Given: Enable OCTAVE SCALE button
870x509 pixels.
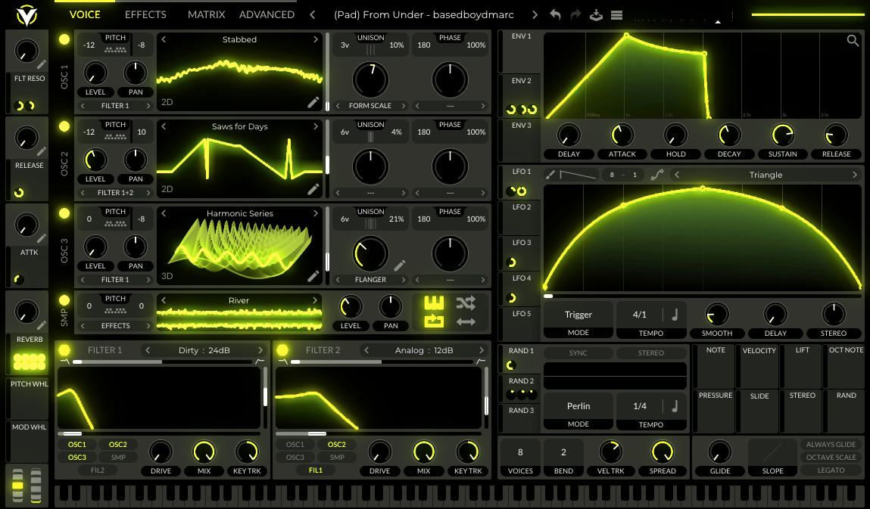Looking at the screenshot, I should point(831,458).
